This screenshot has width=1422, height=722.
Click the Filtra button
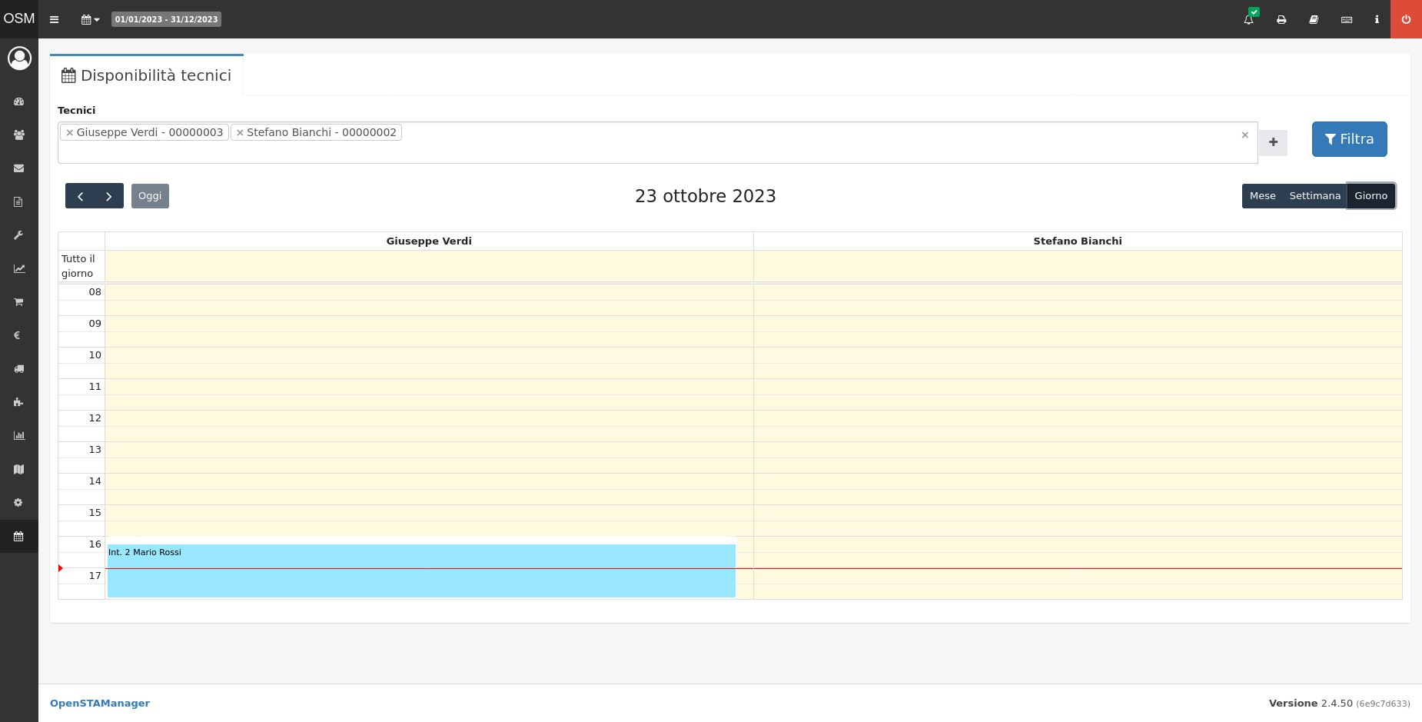point(1349,139)
